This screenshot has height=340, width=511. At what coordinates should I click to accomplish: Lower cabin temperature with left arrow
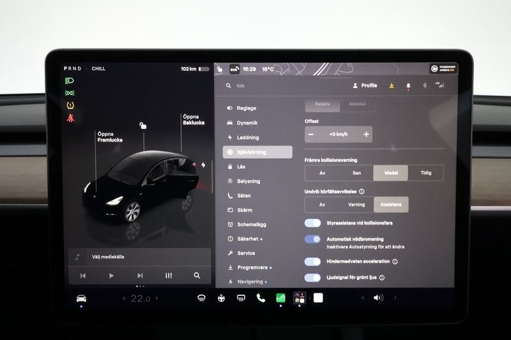(x=124, y=298)
